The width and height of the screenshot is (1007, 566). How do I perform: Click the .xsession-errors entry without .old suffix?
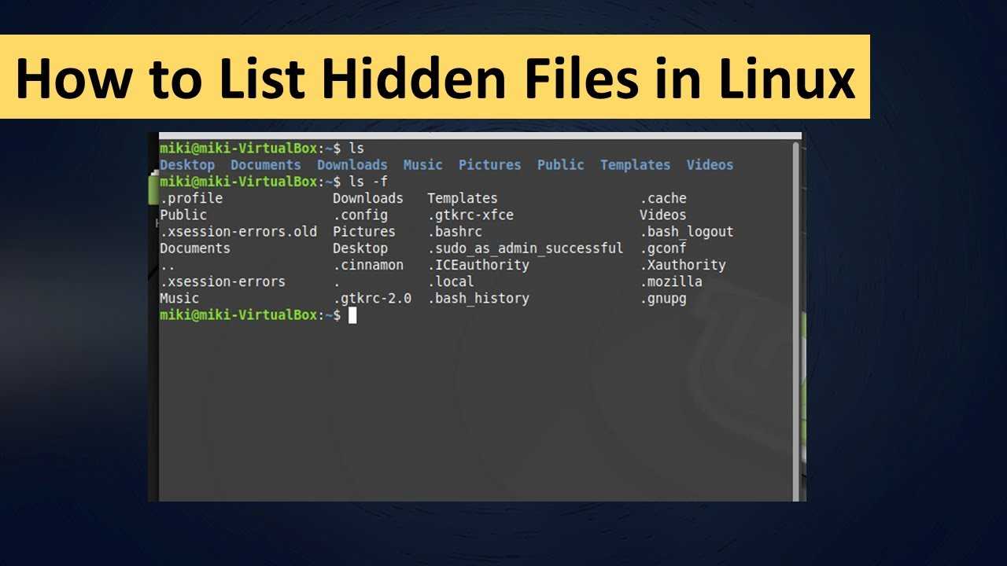223,281
